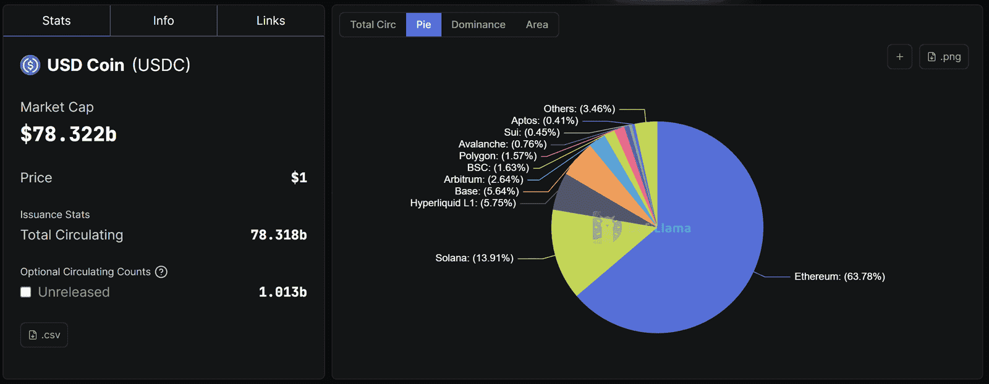Click the Ethereum (63.78%) chart label
Viewport: 989px width, 384px height.
pos(839,277)
